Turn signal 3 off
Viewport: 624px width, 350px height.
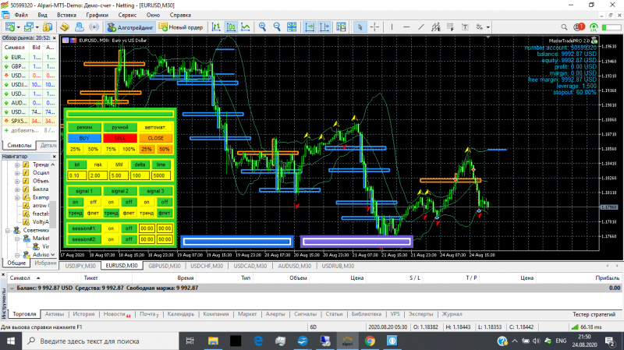pos(165,202)
